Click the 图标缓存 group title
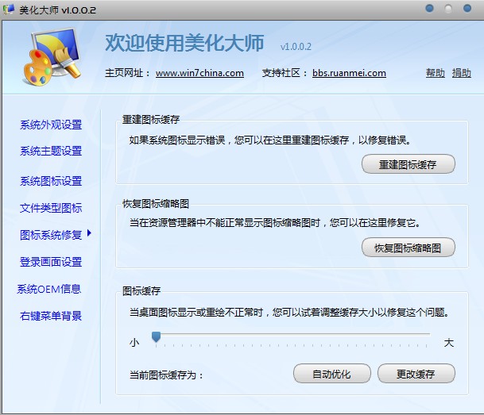 pyautogui.click(x=141, y=291)
